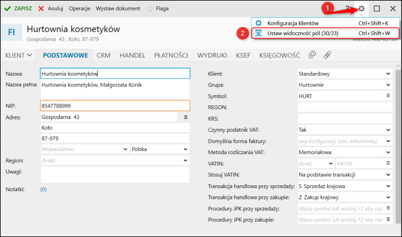Click the Symbol field list icon
The image size is (402, 237).
(x=388, y=95)
